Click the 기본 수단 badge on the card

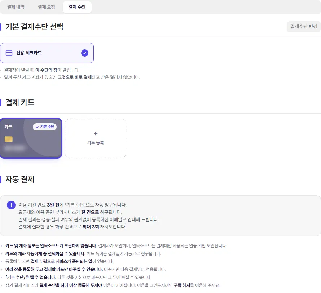(x=45, y=127)
